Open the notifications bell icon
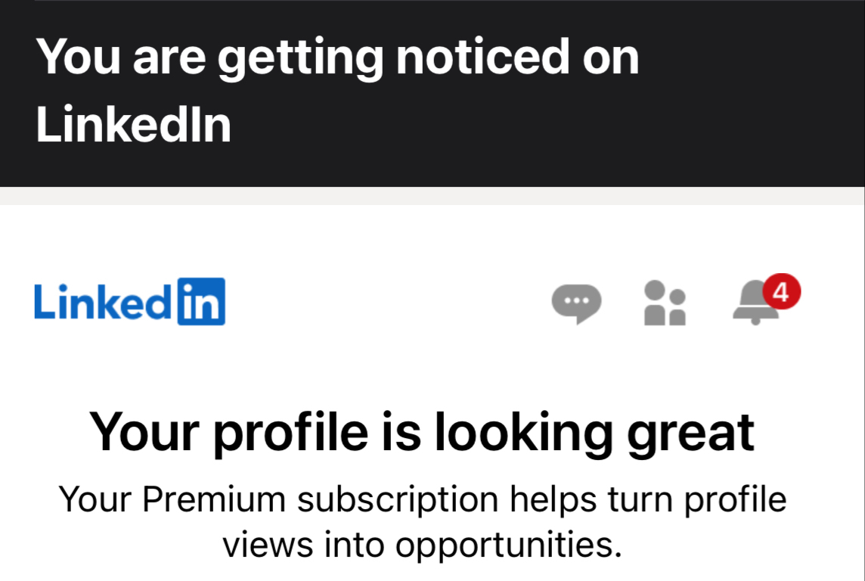This screenshot has height=581, width=865. coord(753,304)
